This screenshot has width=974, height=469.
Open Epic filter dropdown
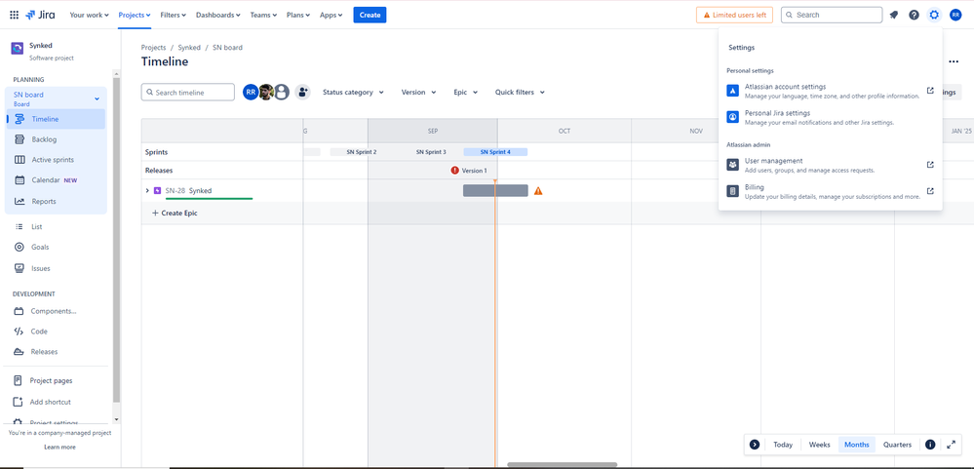465,92
